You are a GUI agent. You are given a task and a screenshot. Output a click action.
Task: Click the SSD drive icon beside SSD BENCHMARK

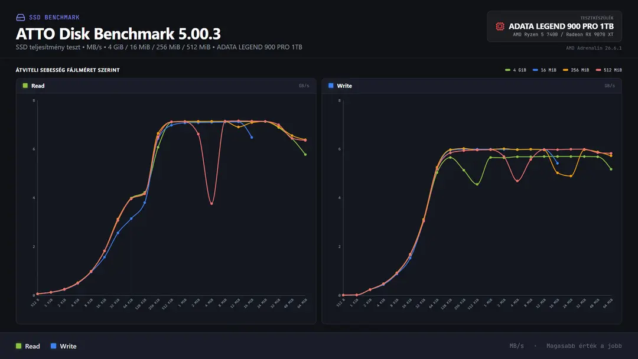tap(20, 18)
